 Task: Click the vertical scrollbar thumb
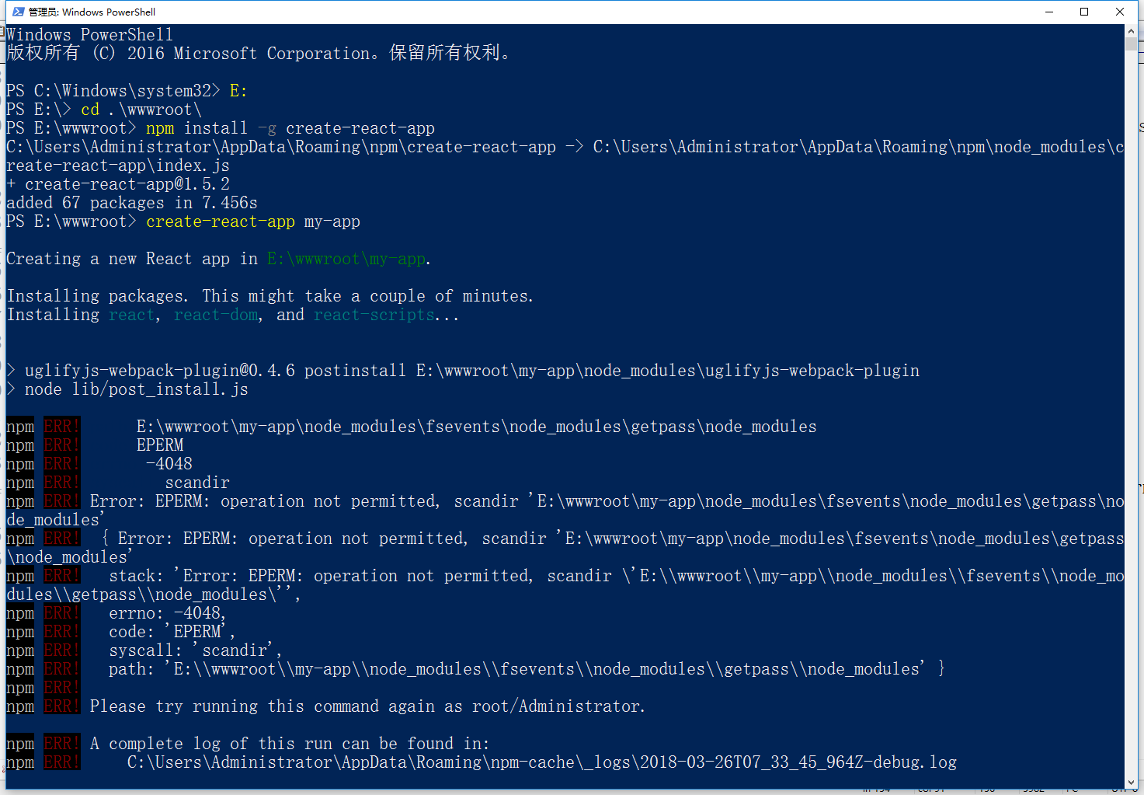click(1132, 44)
